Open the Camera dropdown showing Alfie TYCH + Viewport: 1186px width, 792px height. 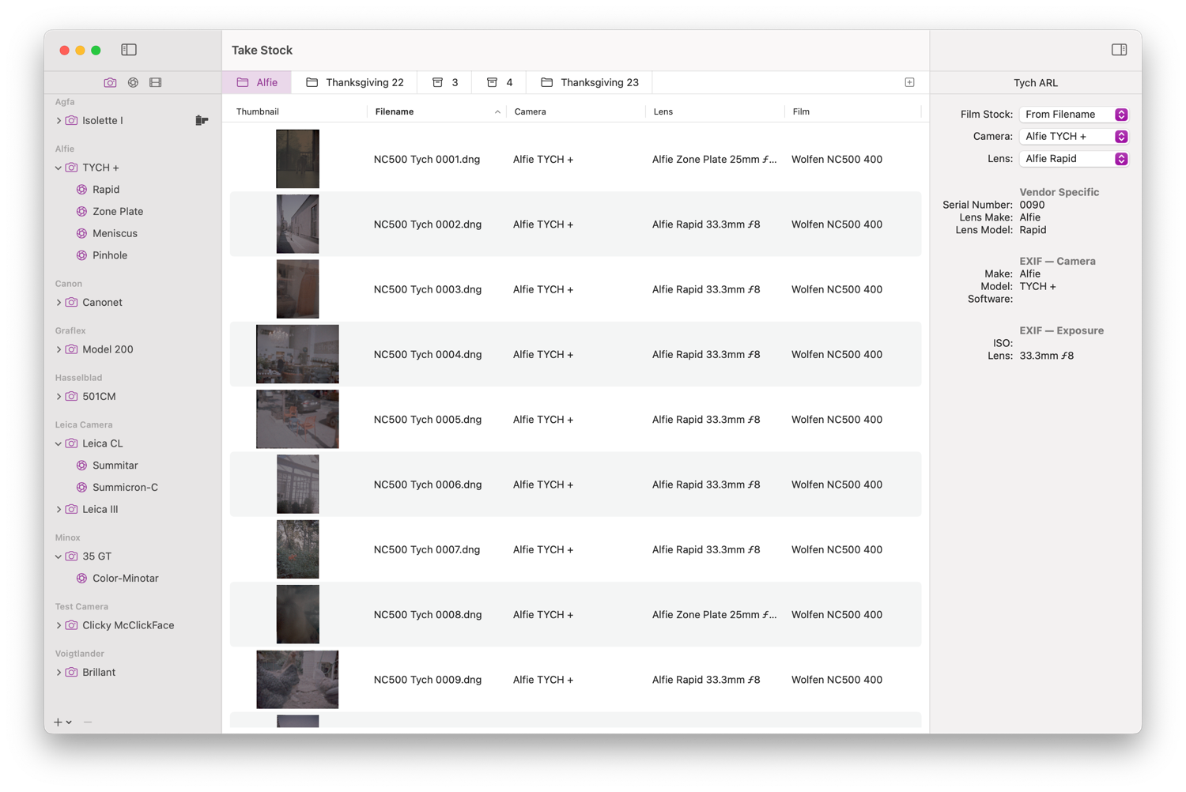click(x=1073, y=136)
